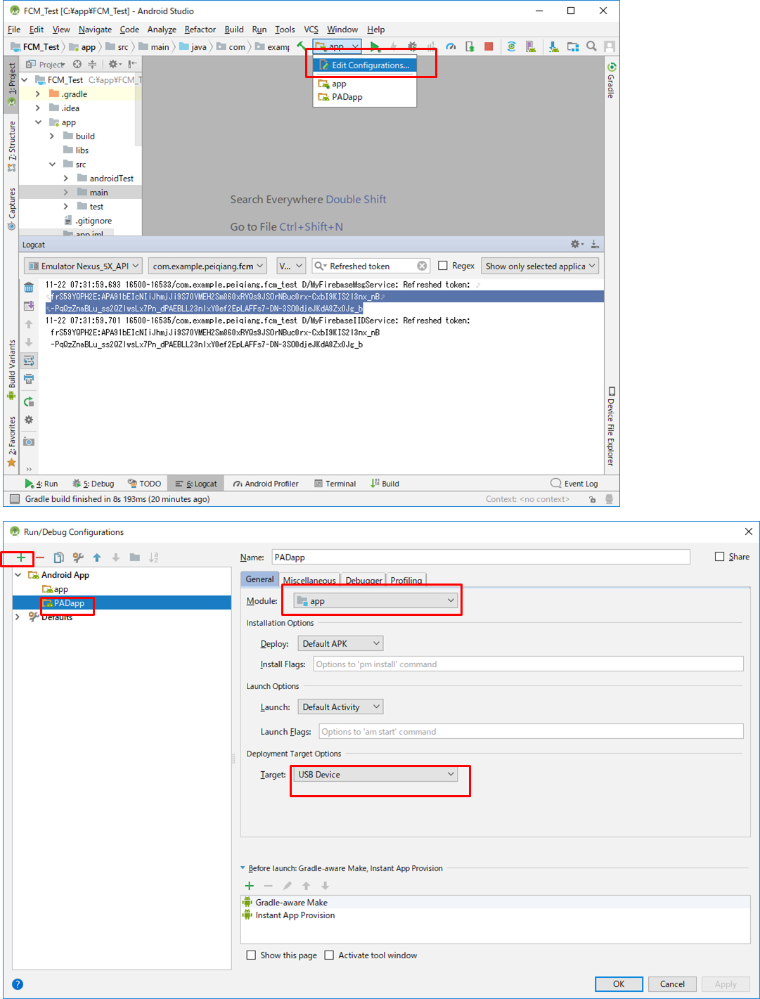Enable the Share checkbox
The width and height of the screenshot is (760, 999).
[x=719, y=557]
